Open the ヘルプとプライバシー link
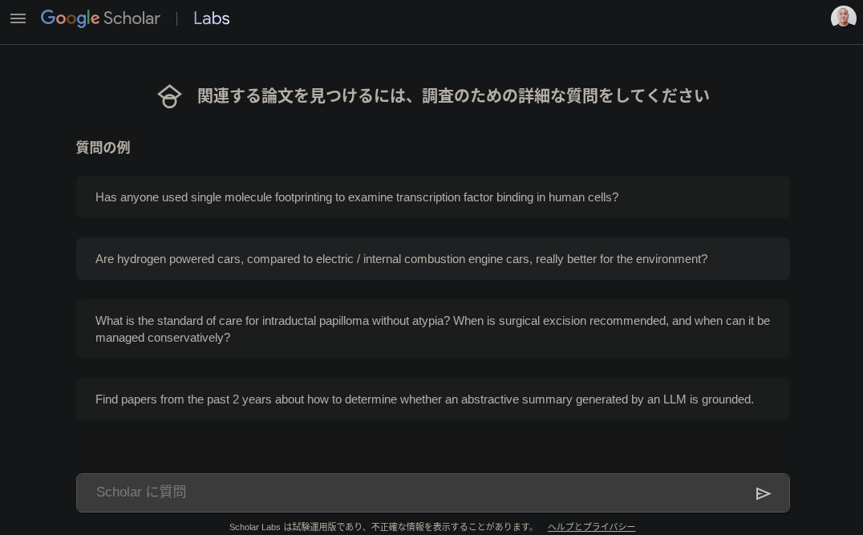 [591, 527]
